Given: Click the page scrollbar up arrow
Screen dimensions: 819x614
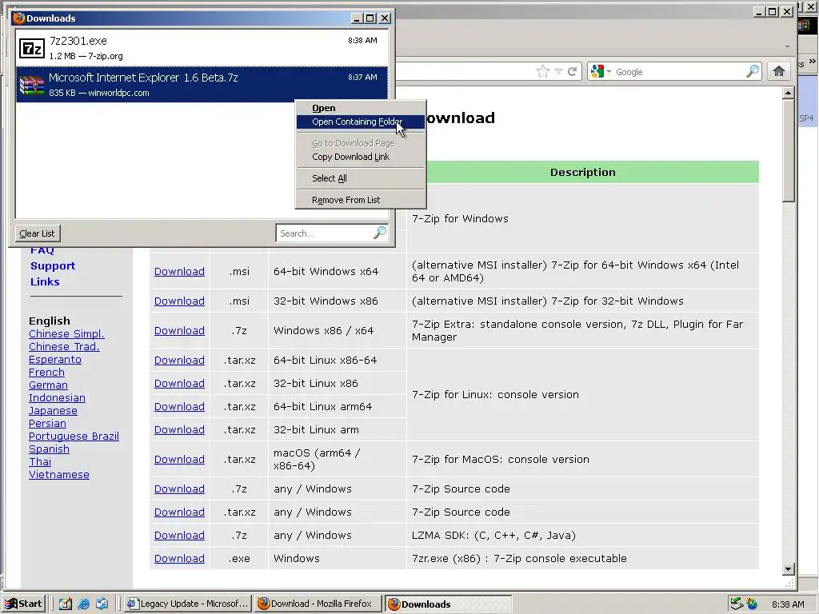Looking at the screenshot, I should 788,94.
